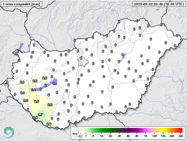Click the 'mm' unit label in the legend

pos(75,133)
